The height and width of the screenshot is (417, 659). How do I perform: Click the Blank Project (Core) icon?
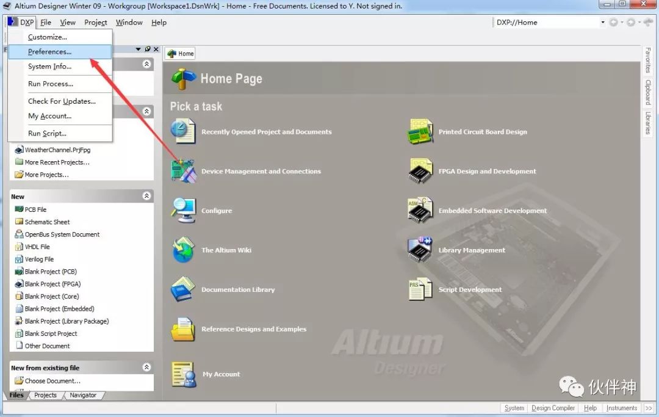coord(19,296)
